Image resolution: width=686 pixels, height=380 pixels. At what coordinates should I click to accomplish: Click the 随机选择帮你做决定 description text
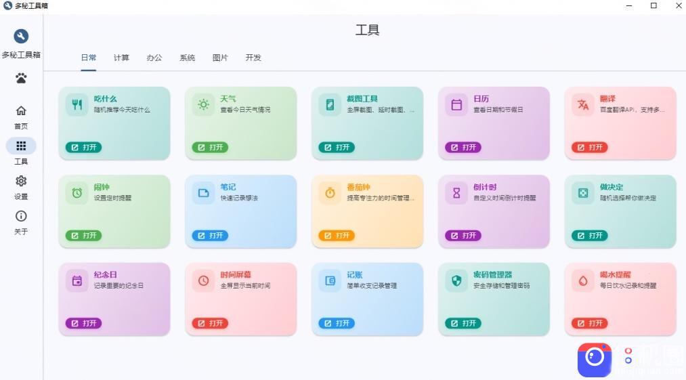pyautogui.click(x=628, y=198)
